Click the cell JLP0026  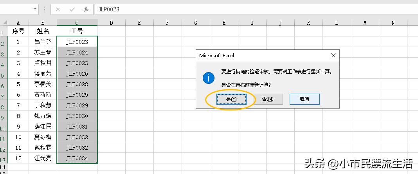coord(77,73)
